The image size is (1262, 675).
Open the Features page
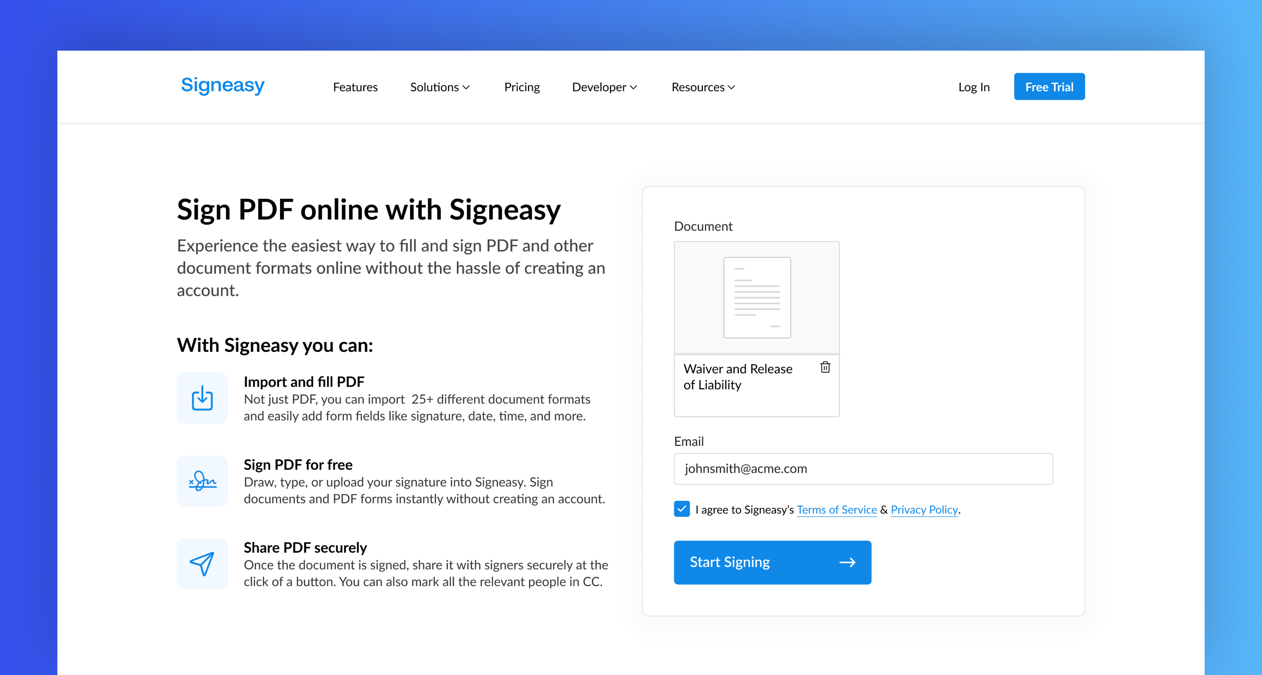click(355, 87)
